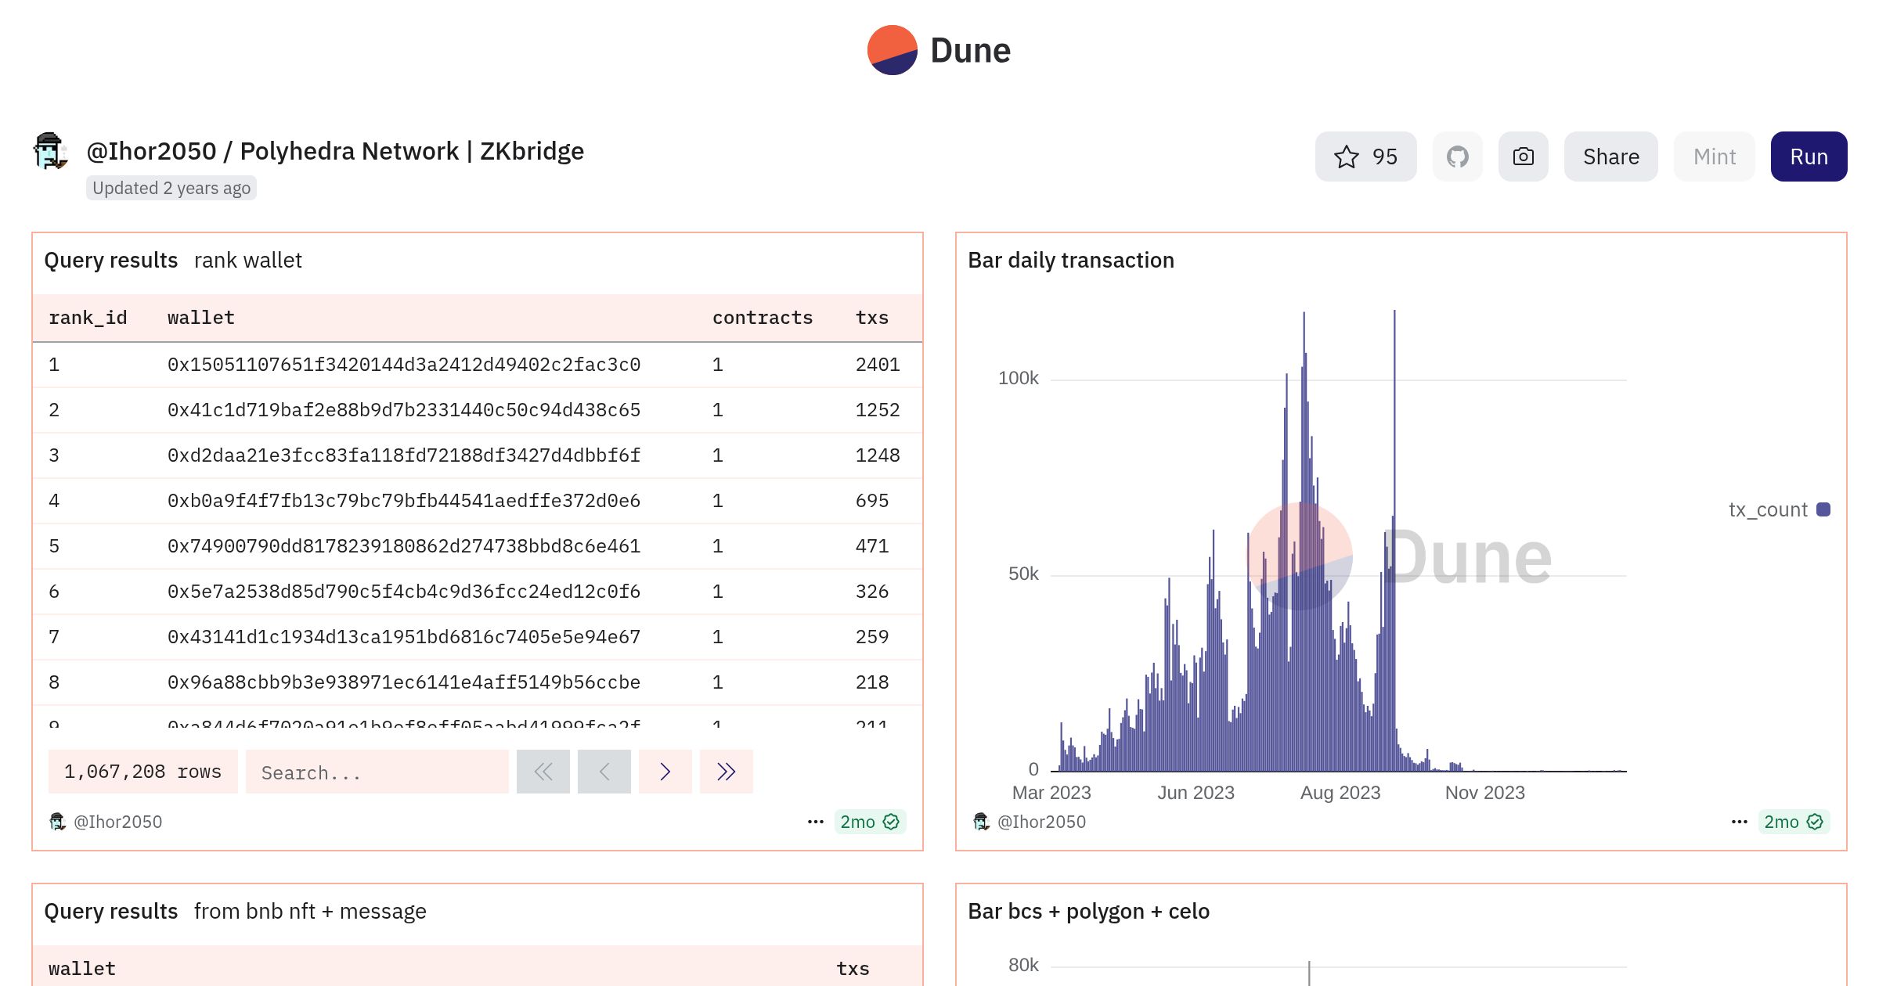
Task: Select wallet 0x5e7a2538d85d790c5f4cb4c9d36fcc24ed12c0f6
Action: (404, 592)
